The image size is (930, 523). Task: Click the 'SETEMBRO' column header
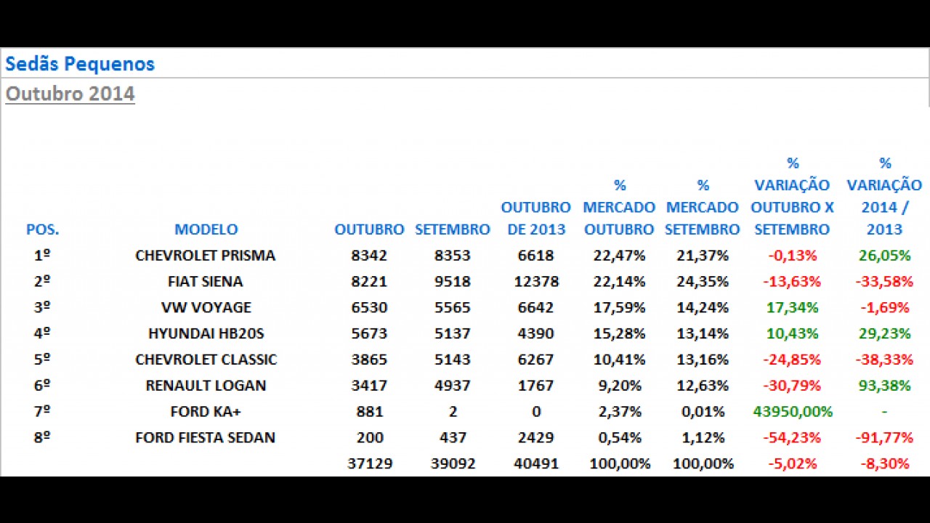453,230
